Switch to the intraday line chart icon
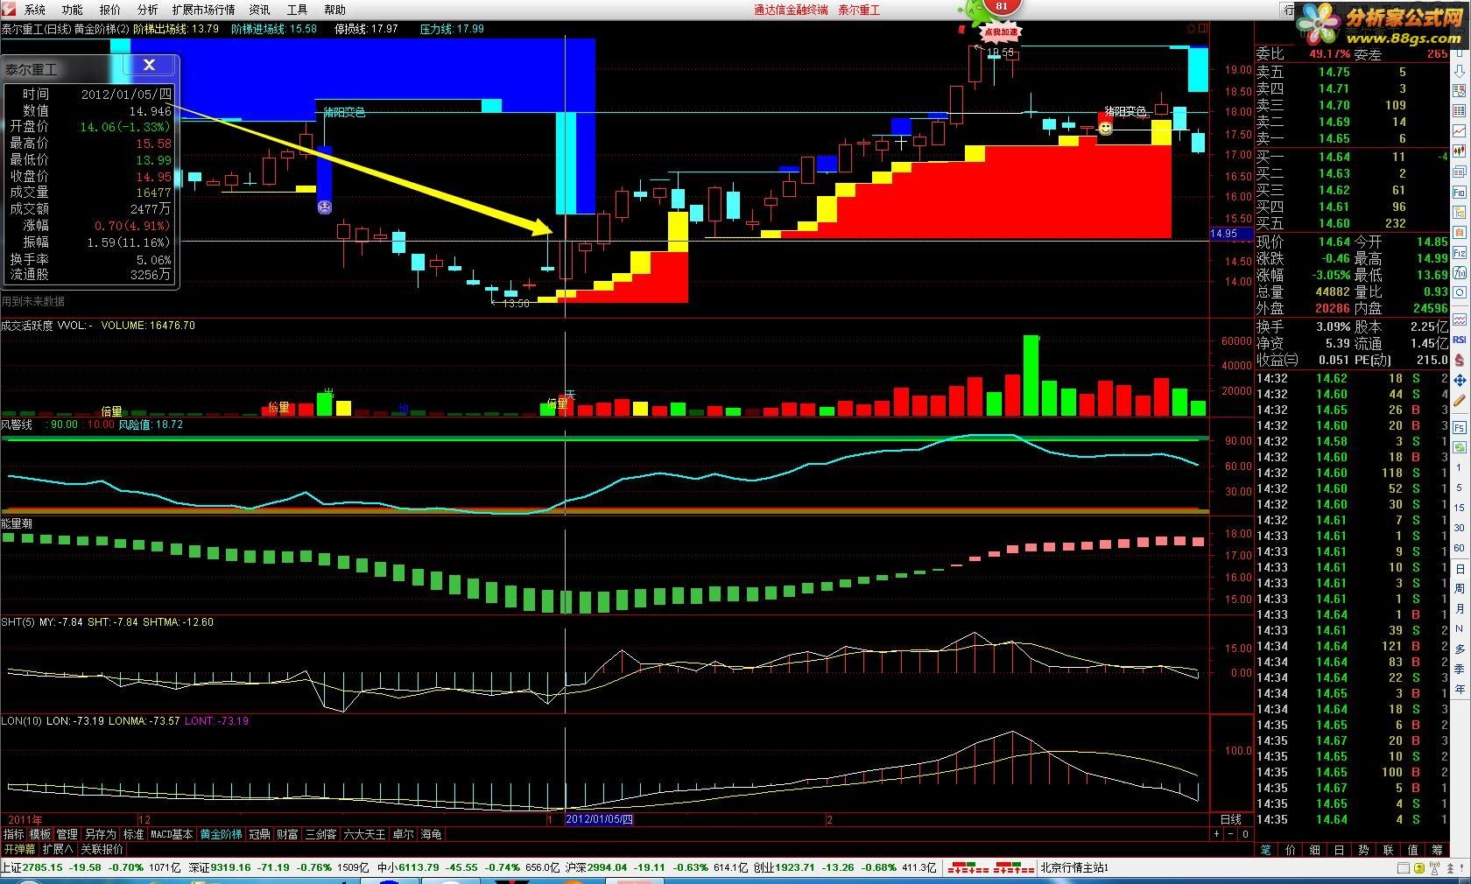This screenshot has width=1471, height=884. point(1460,130)
